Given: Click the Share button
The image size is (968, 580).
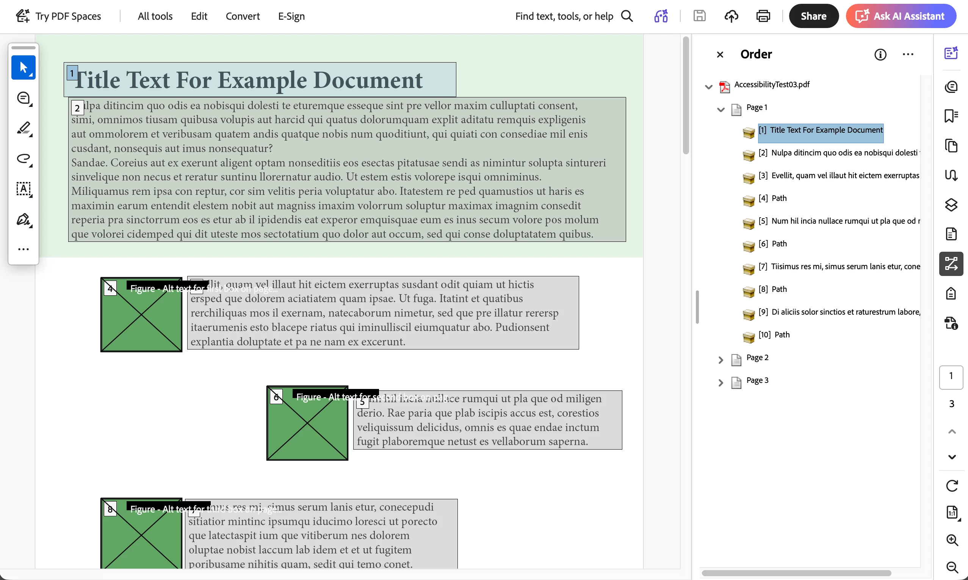Looking at the screenshot, I should click(813, 16).
